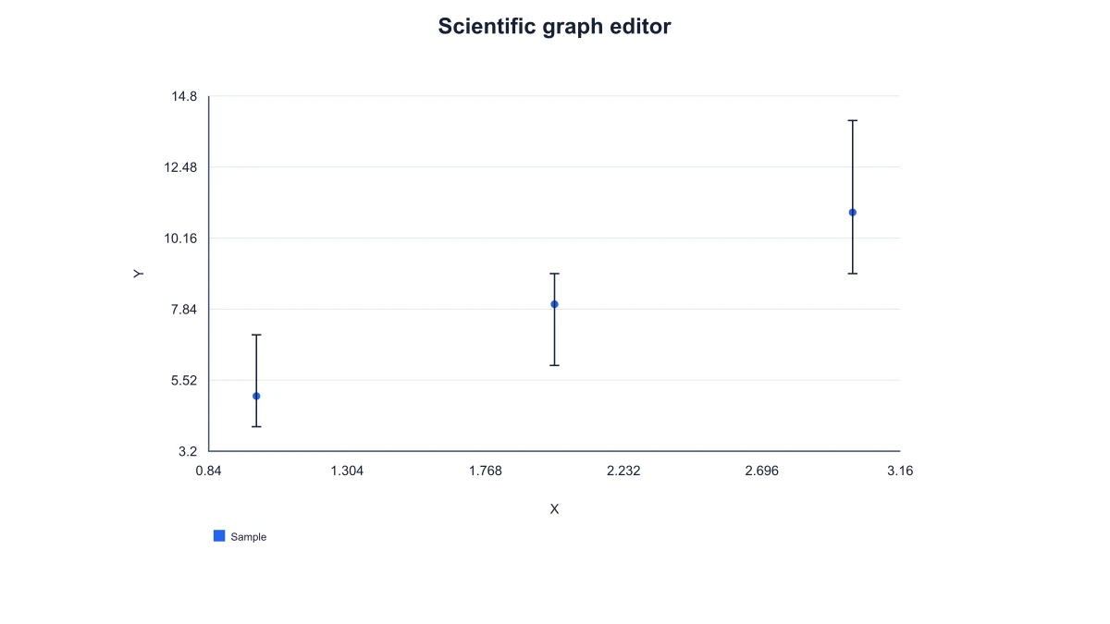Click the 1.768 x-axis tick label

pos(486,471)
